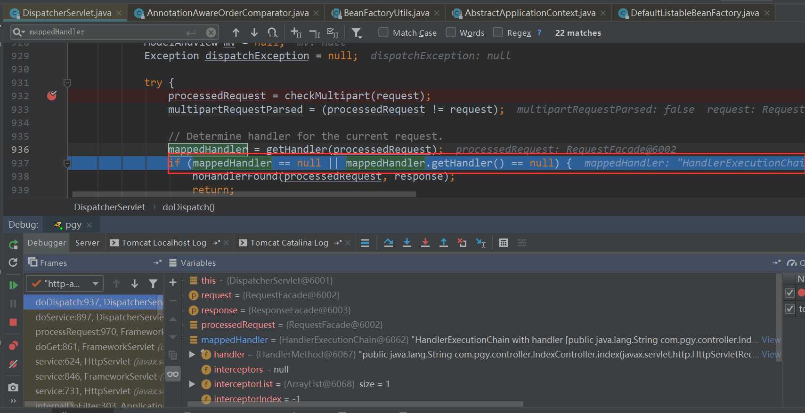Click View link for mappedHandler value

(x=771, y=340)
